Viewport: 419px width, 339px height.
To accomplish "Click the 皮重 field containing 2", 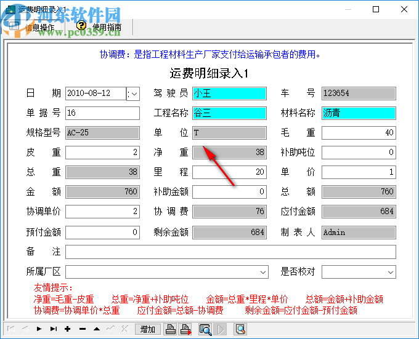I will point(102,153).
